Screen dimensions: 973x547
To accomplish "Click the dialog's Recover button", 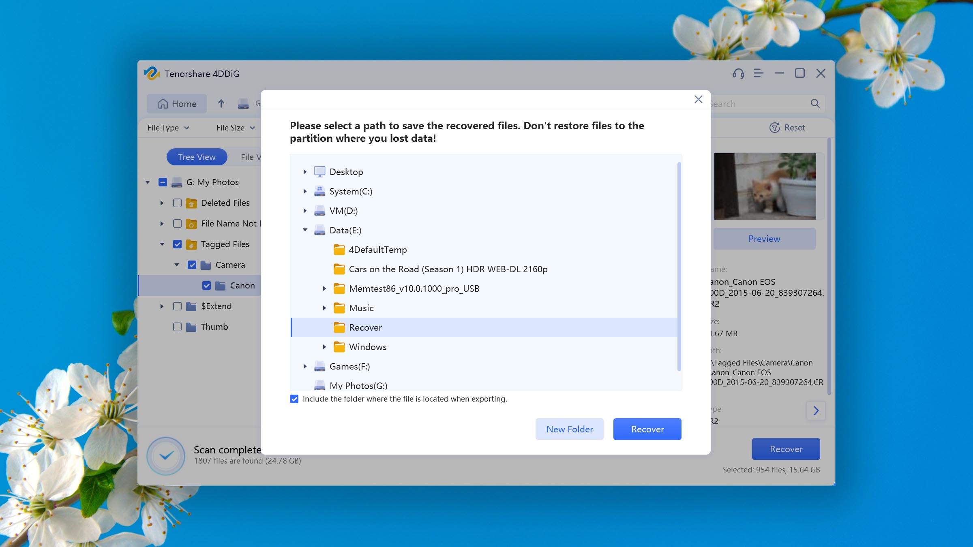I will tap(647, 429).
